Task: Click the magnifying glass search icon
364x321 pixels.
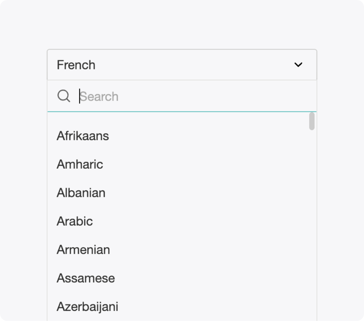Action: [64, 96]
